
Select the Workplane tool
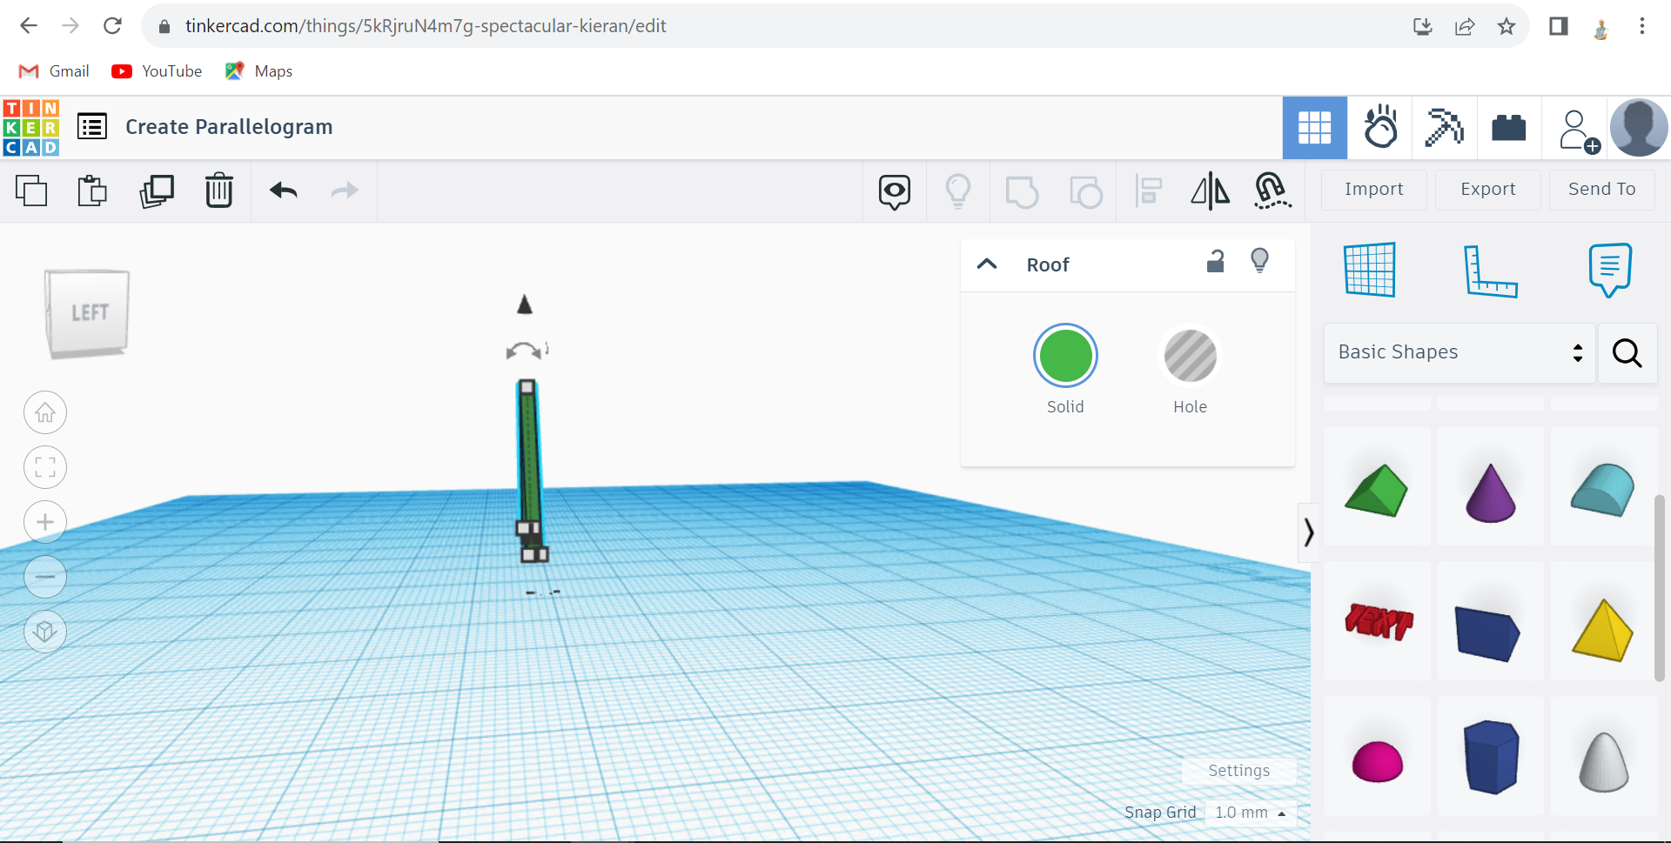(1370, 270)
